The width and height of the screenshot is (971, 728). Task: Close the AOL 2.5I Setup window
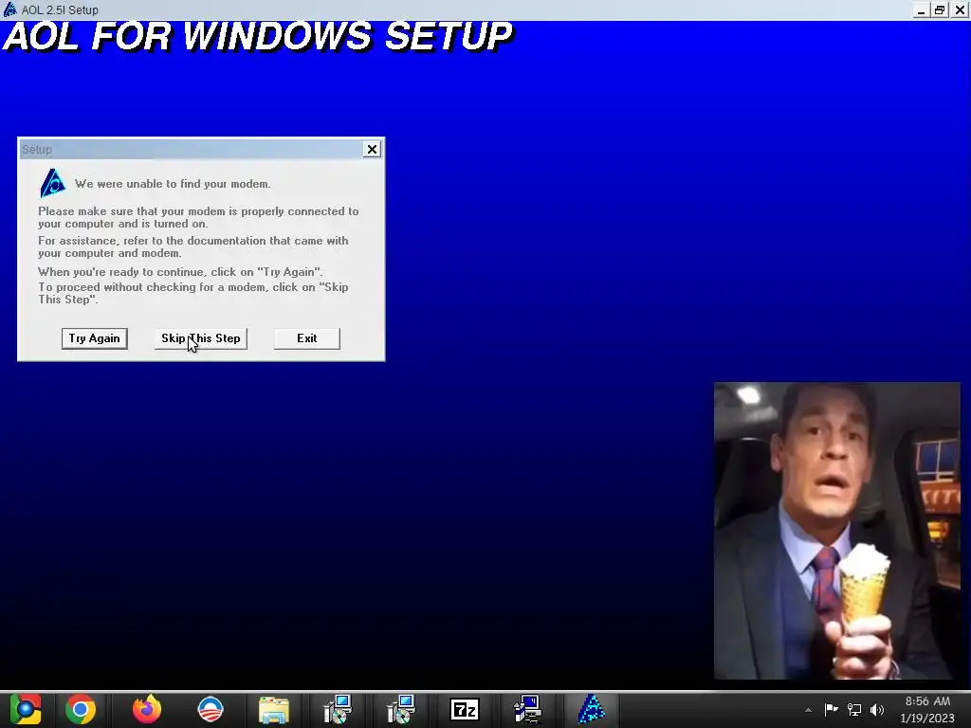960,9
